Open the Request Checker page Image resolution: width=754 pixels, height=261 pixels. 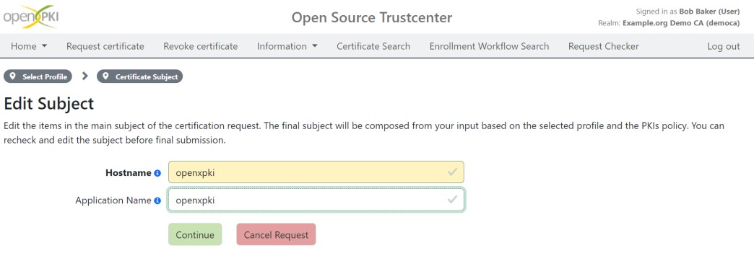604,47
